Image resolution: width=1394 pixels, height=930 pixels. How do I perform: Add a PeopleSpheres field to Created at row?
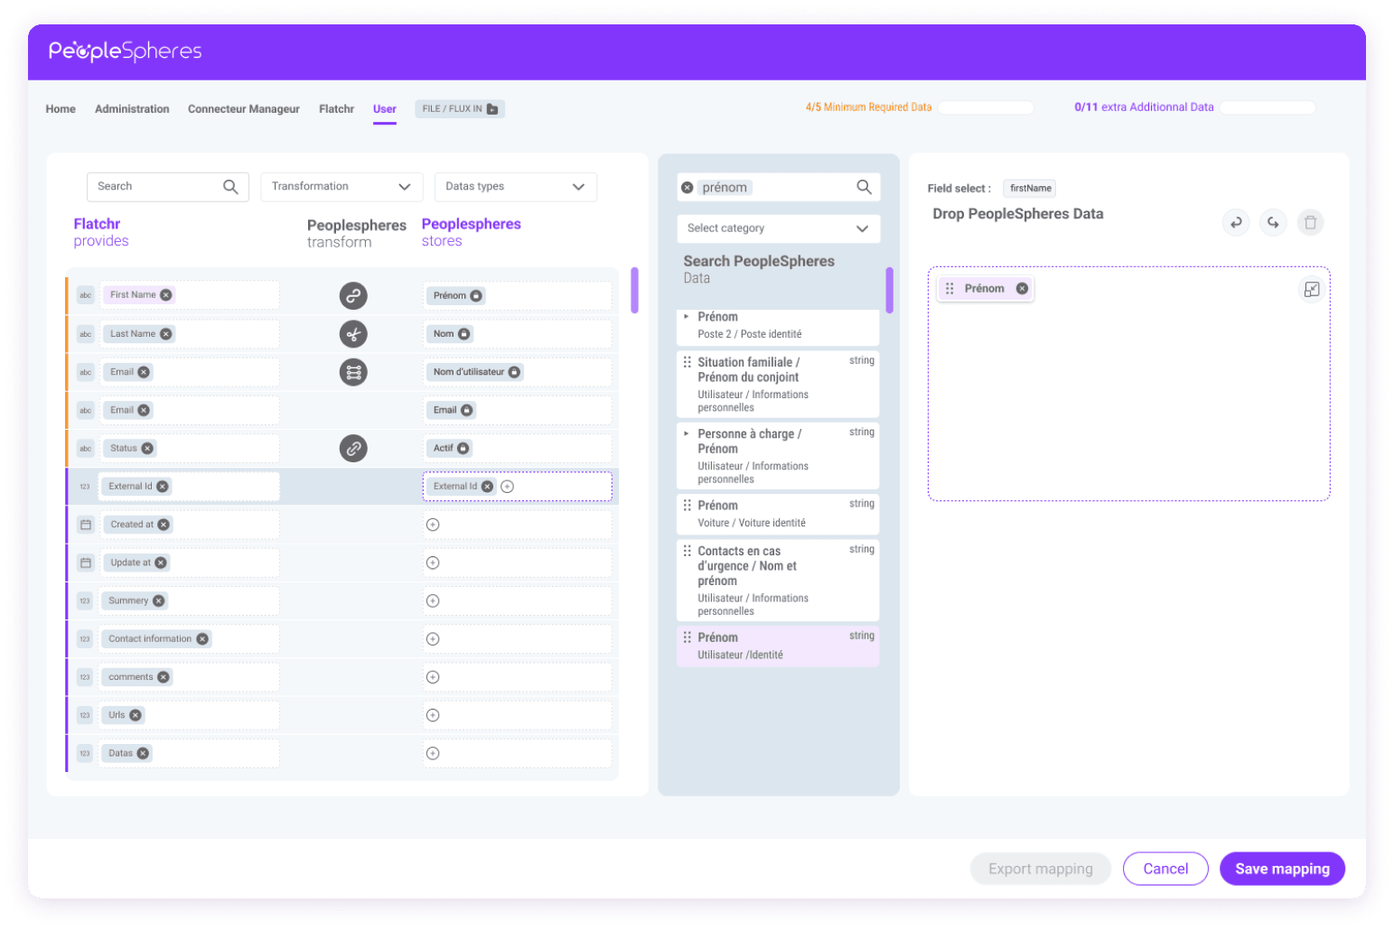pos(433,525)
